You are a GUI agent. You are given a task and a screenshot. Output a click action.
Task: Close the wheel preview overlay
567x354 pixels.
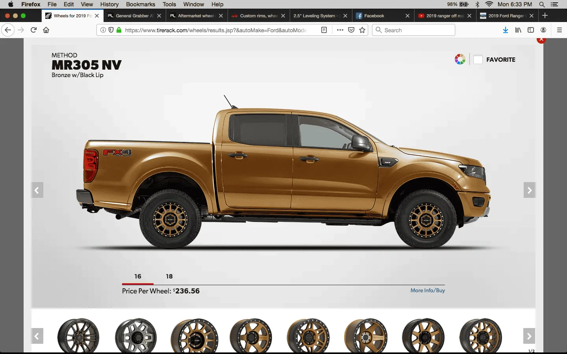(541, 39)
